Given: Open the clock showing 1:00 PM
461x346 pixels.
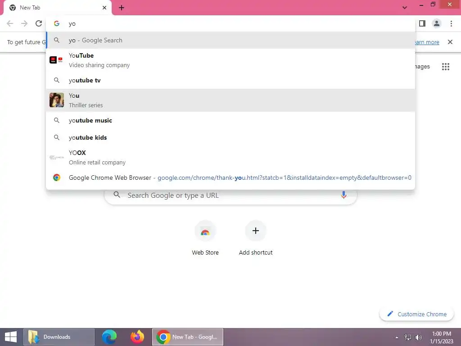Looking at the screenshot, I should pos(441,337).
